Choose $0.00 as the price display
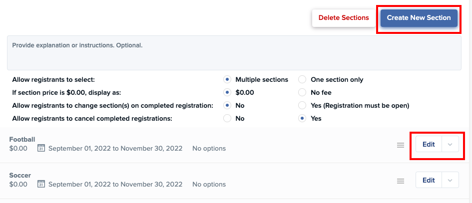This screenshot has width=472, height=203. (x=227, y=92)
